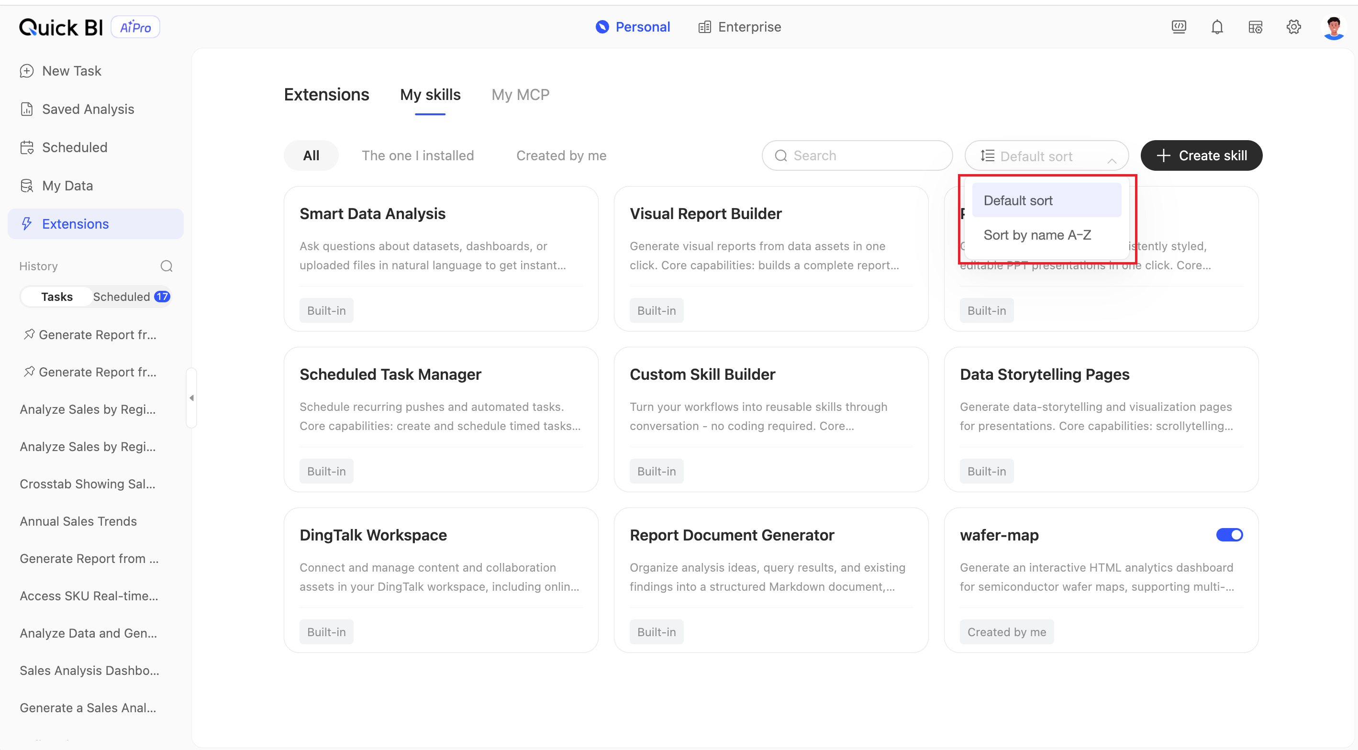Open Generate Report from ... history task
Viewport: 1358px width, 750px height.
point(89,559)
